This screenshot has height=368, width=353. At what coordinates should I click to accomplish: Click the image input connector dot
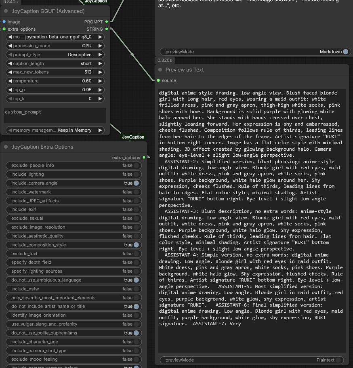4,21
